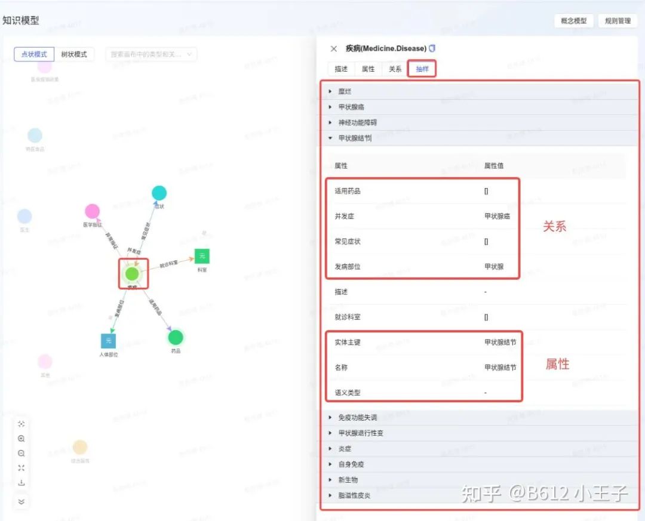
Task: Click the fit-to-screen icon in canvas toolbar
Action: [21, 469]
